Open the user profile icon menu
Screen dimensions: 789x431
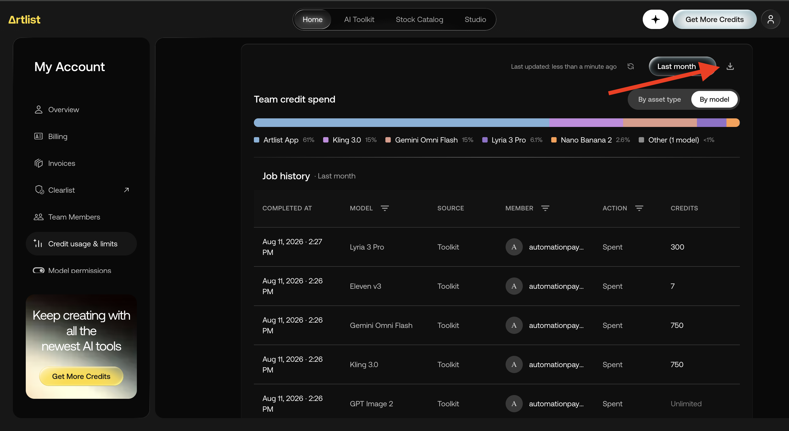[x=770, y=19]
